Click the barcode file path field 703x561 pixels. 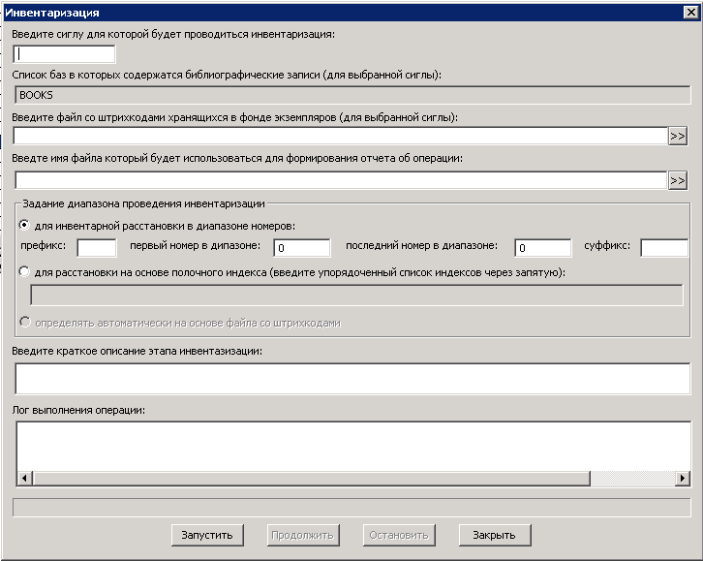(339, 137)
